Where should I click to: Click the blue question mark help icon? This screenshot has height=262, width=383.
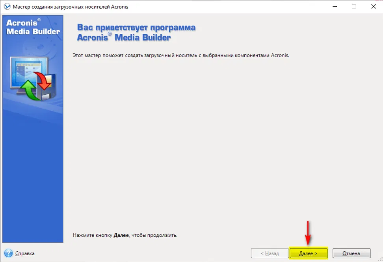8,253
